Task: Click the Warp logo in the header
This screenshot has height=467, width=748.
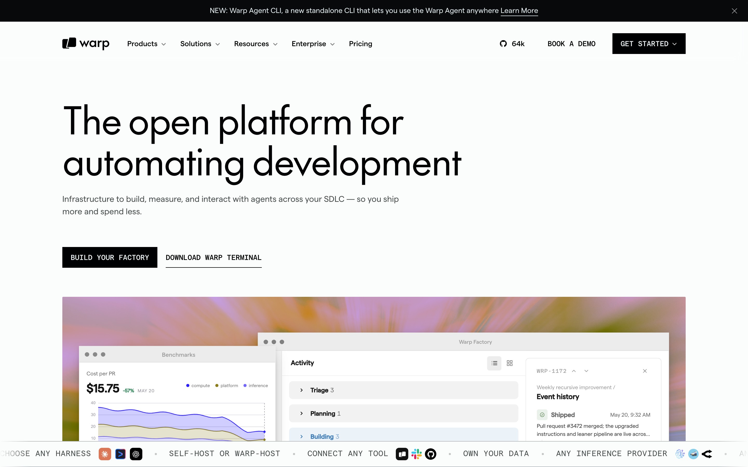Action: (x=86, y=44)
